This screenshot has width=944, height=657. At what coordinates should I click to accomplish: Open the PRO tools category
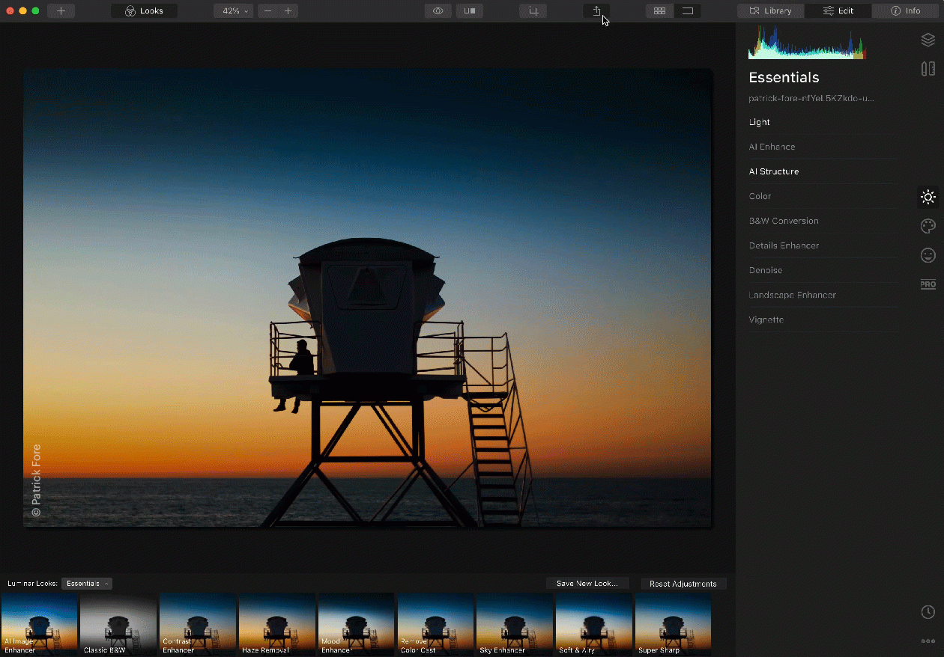point(928,284)
